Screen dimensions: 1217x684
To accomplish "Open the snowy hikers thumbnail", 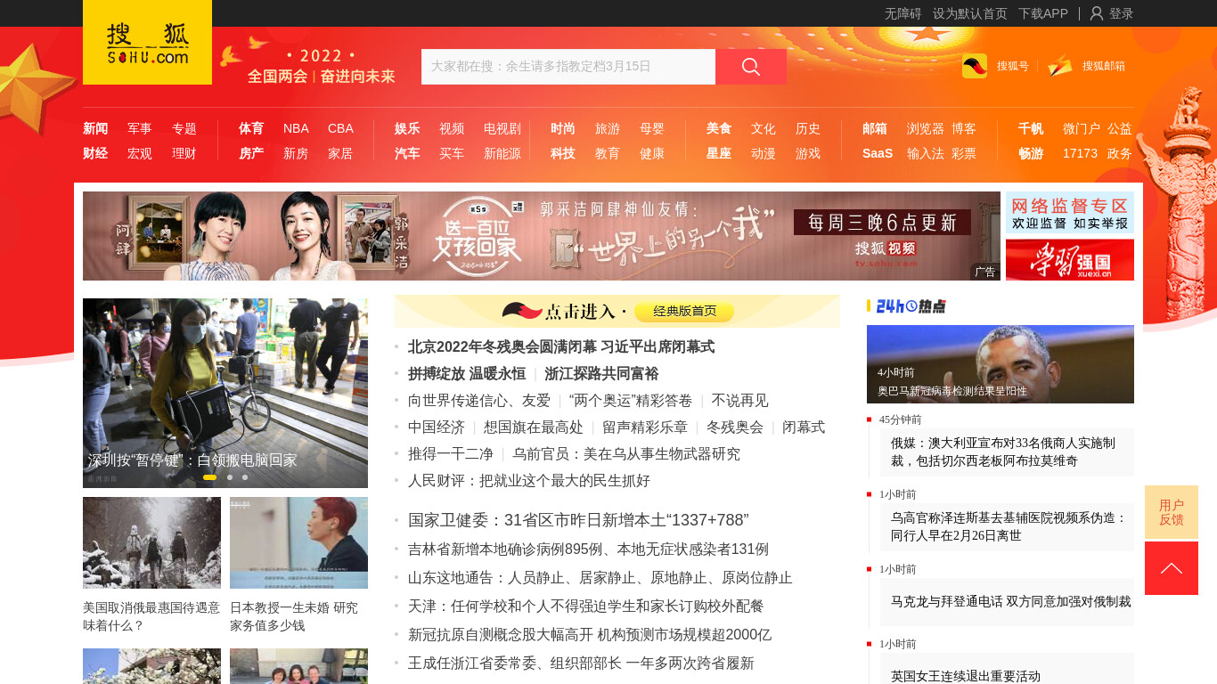I will pyautogui.click(x=151, y=542).
